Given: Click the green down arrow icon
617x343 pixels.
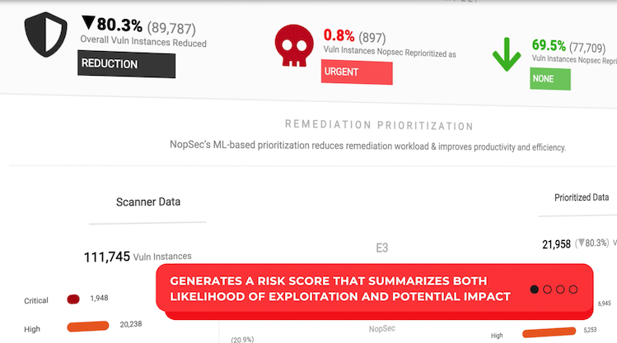Looking at the screenshot, I should 507,54.
